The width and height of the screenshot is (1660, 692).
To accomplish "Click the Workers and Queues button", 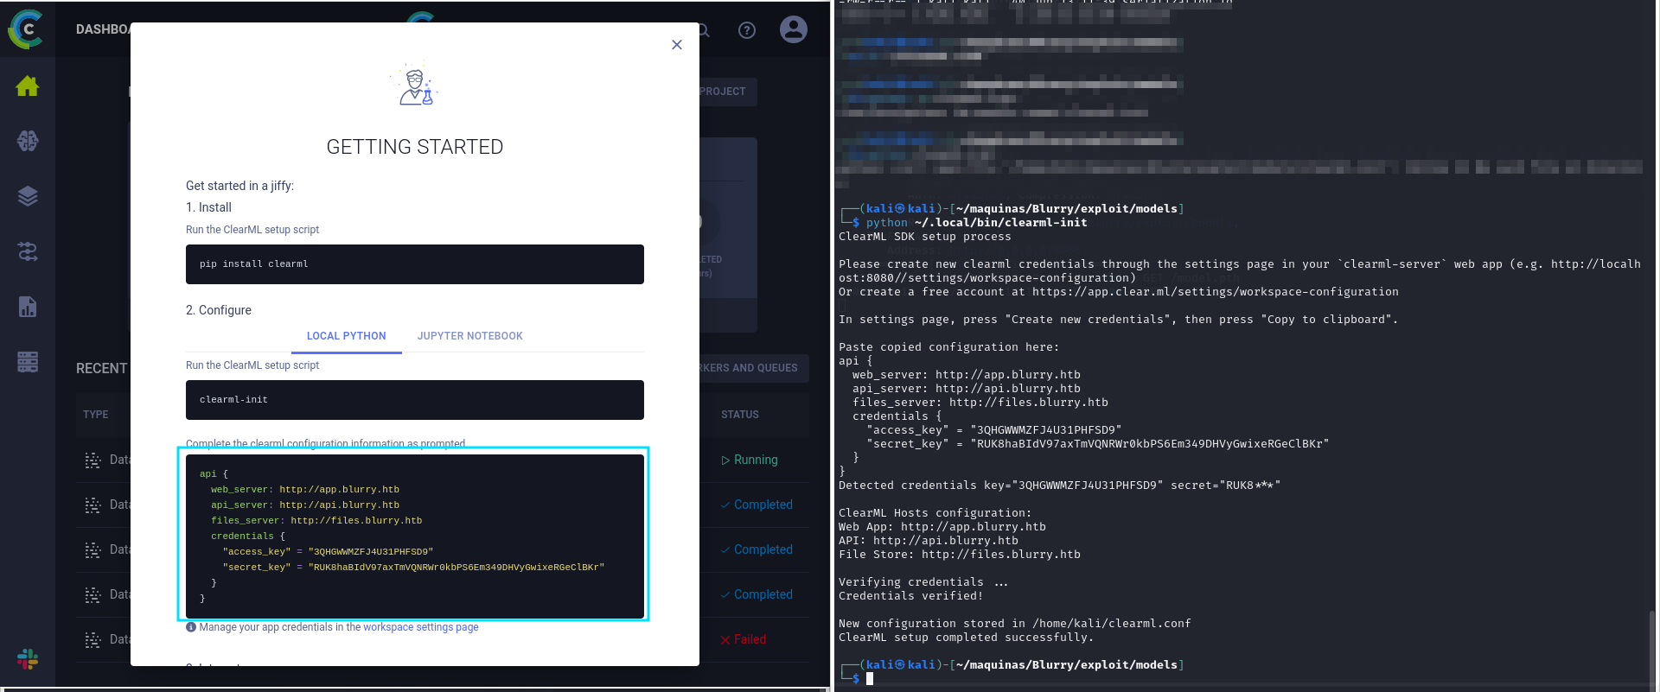I will tap(750, 368).
